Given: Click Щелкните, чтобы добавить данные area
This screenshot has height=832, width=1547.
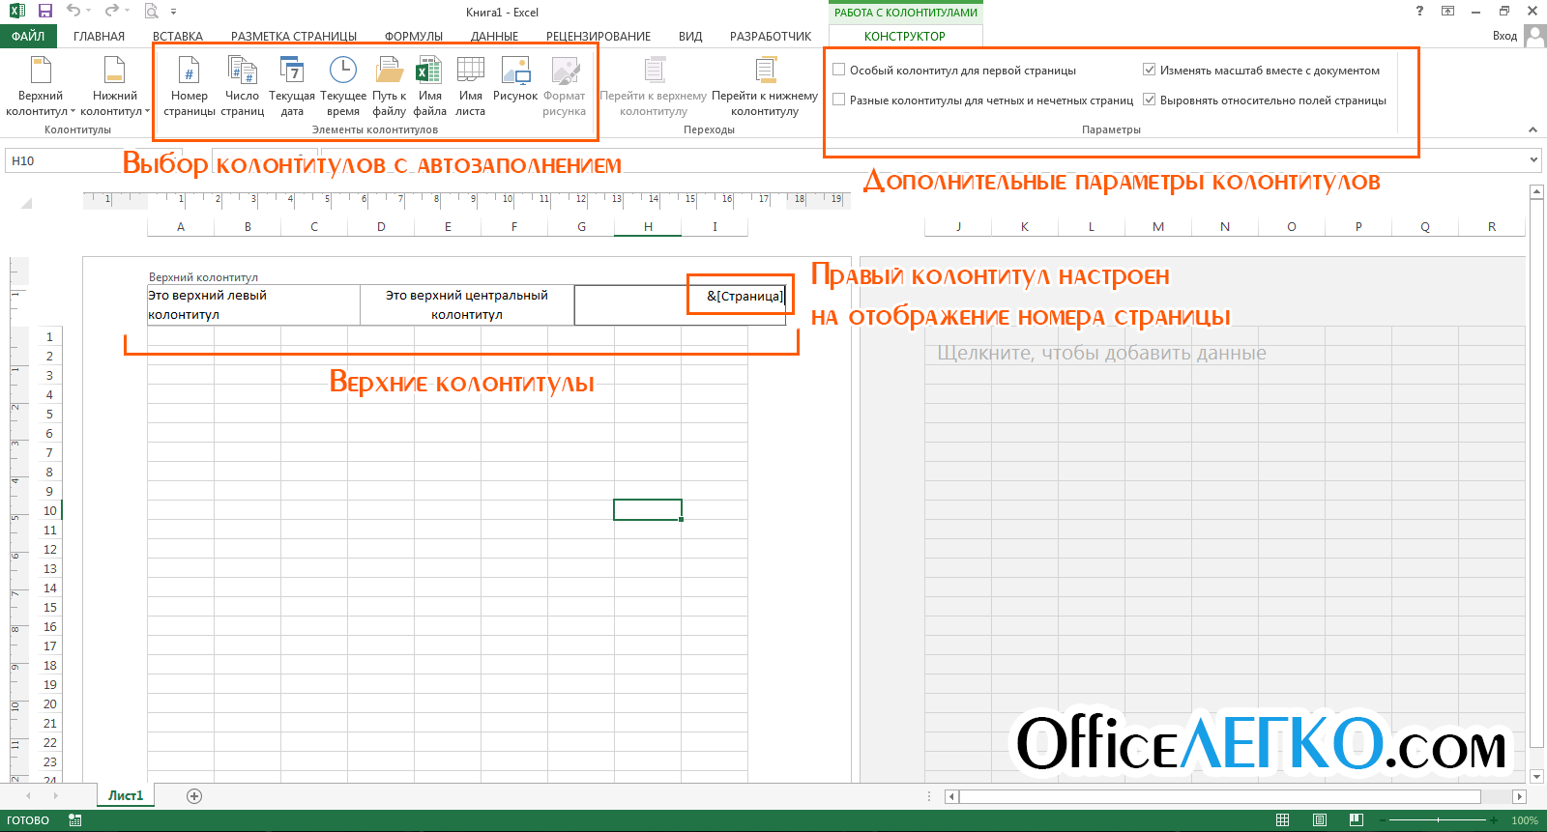Looking at the screenshot, I should (x=1101, y=353).
